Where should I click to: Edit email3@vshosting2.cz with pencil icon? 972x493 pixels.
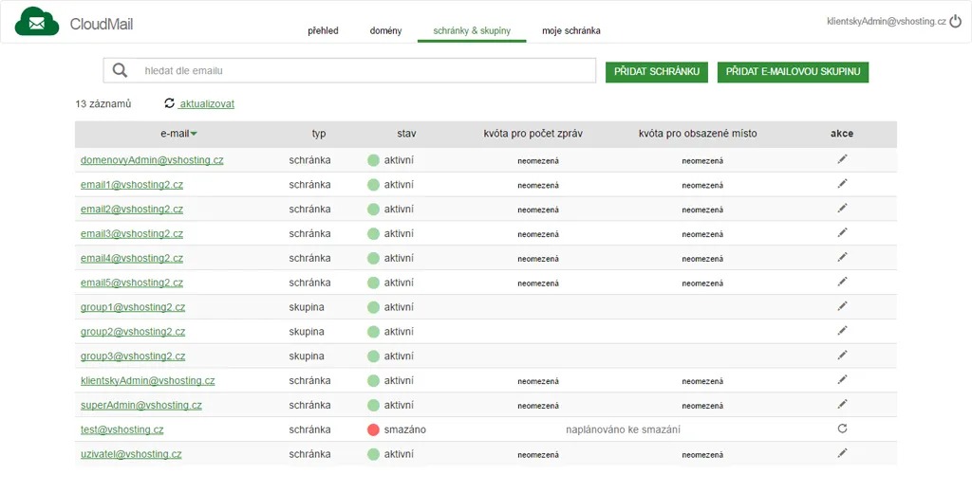tap(842, 233)
